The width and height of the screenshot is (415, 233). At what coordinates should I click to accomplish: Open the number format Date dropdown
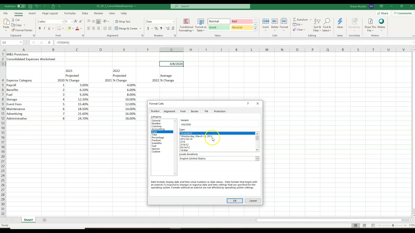click(173, 22)
